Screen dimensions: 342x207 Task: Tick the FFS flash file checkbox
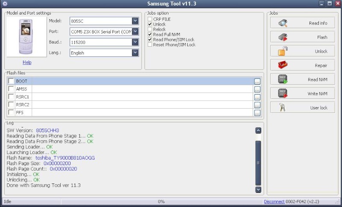pyautogui.click(x=11, y=112)
